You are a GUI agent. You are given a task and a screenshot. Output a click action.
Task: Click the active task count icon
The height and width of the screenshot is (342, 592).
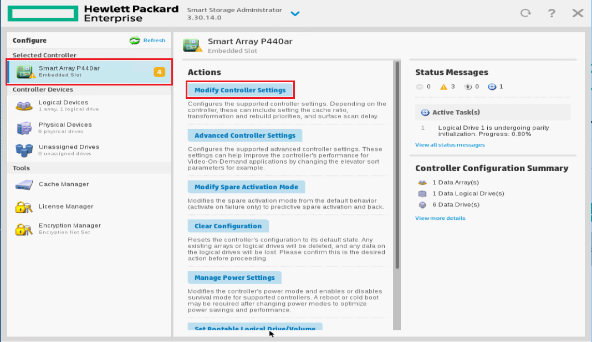[492, 87]
